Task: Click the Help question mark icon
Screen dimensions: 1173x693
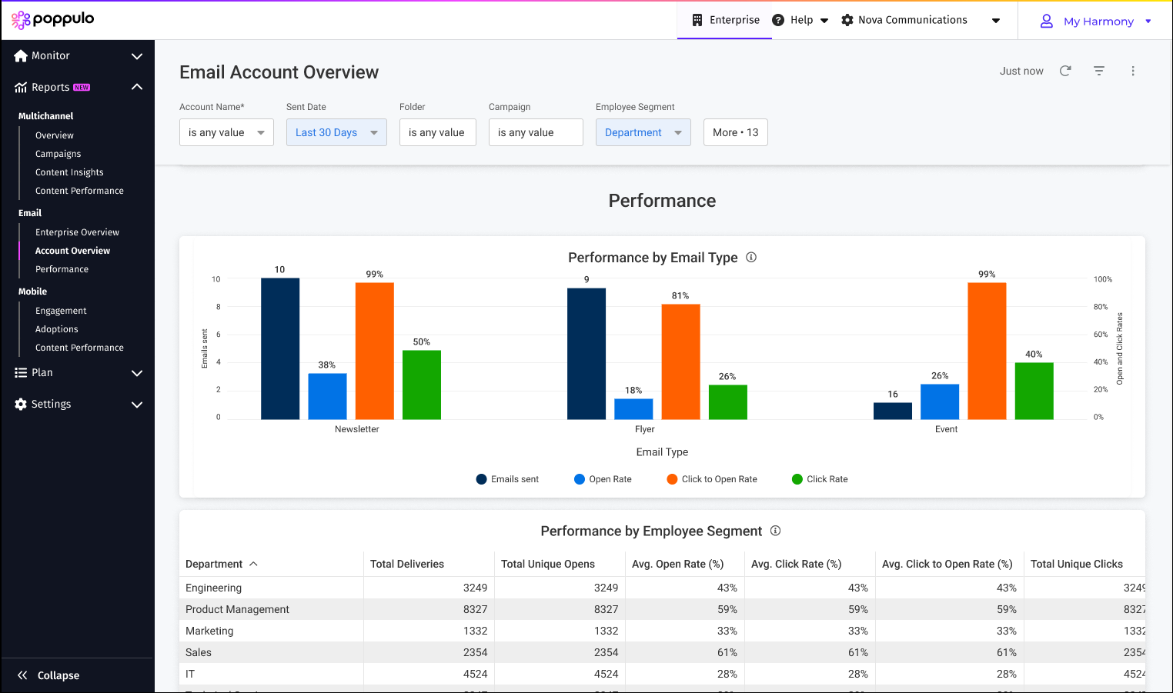Action: [778, 20]
